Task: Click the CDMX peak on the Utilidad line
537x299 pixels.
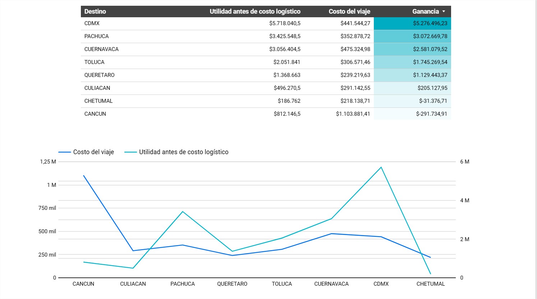Action: click(x=381, y=167)
